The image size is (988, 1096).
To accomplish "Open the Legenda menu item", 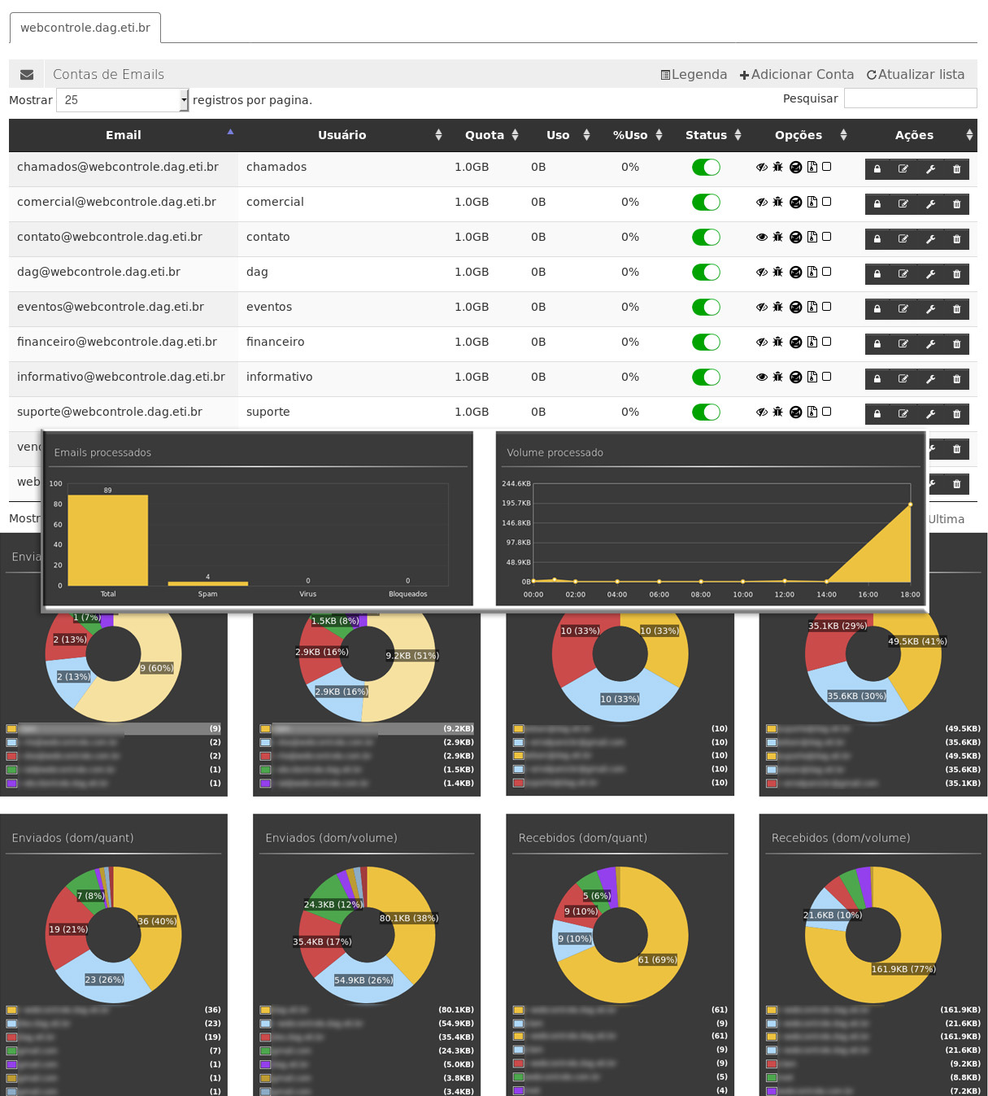I will pos(694,75).
